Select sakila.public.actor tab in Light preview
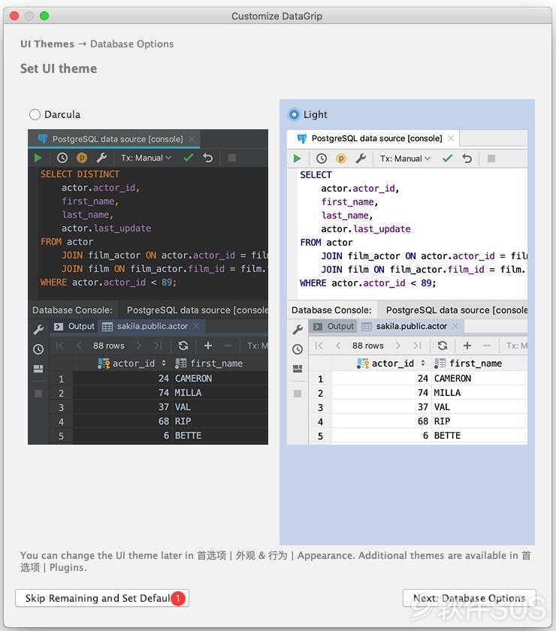 [x=409, y=326]
